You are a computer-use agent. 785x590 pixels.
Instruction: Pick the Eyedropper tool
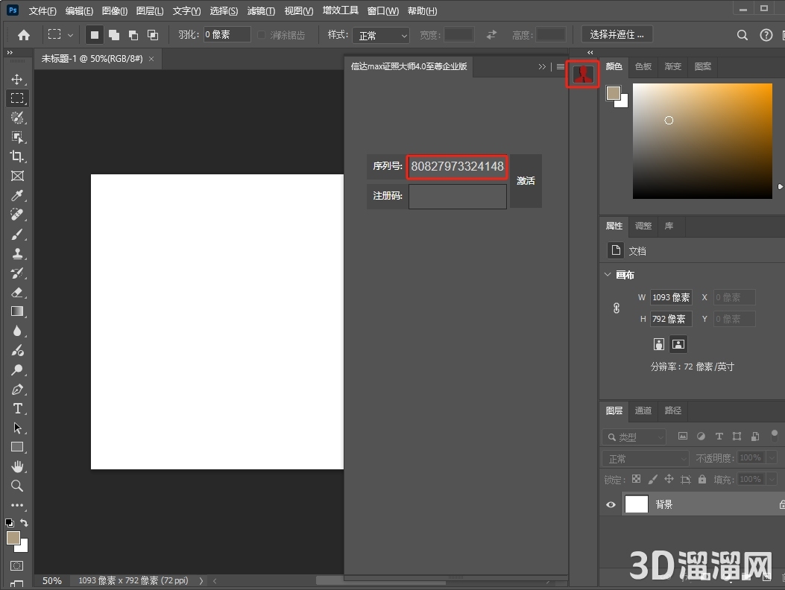click(x=17, y=195)
